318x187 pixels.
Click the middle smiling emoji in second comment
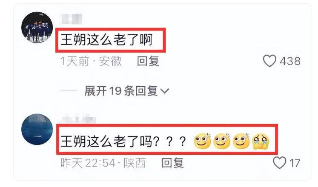click(222, 141)
